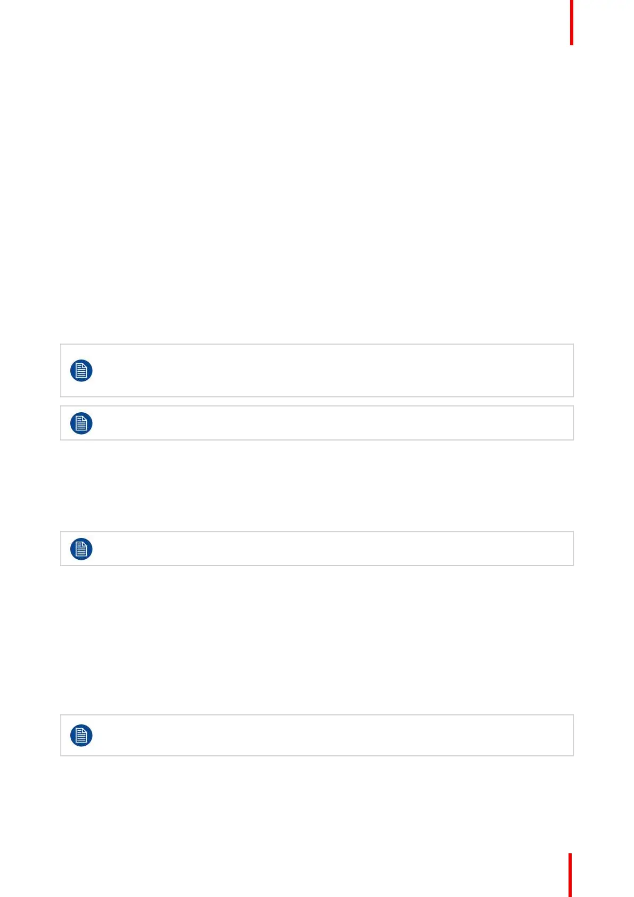Select the document glyph in the last note

[81, 736]
